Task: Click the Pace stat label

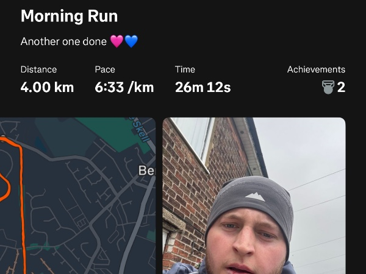Action: tap(105, 69)
